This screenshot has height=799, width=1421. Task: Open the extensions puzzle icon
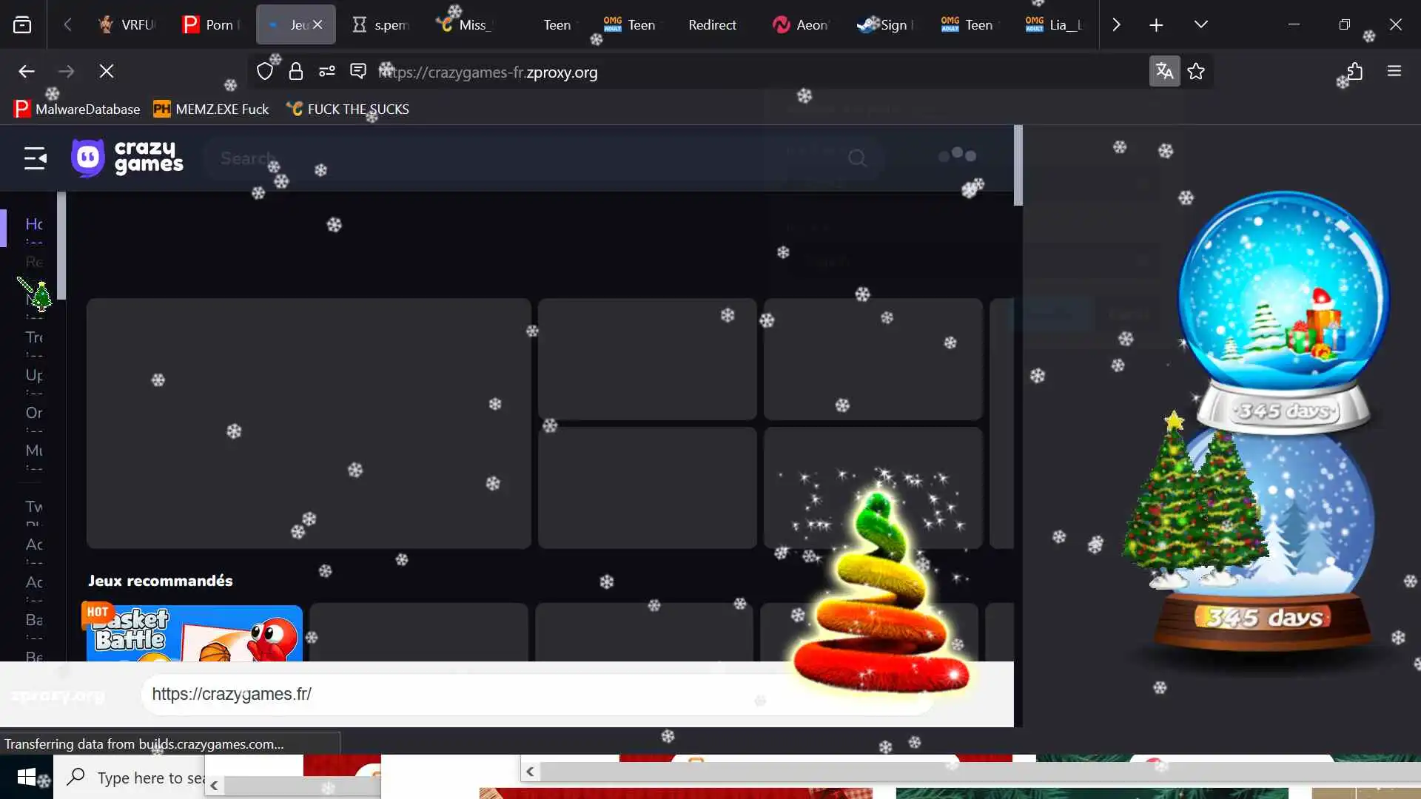pyautogui.click(x=1354, y=72)
